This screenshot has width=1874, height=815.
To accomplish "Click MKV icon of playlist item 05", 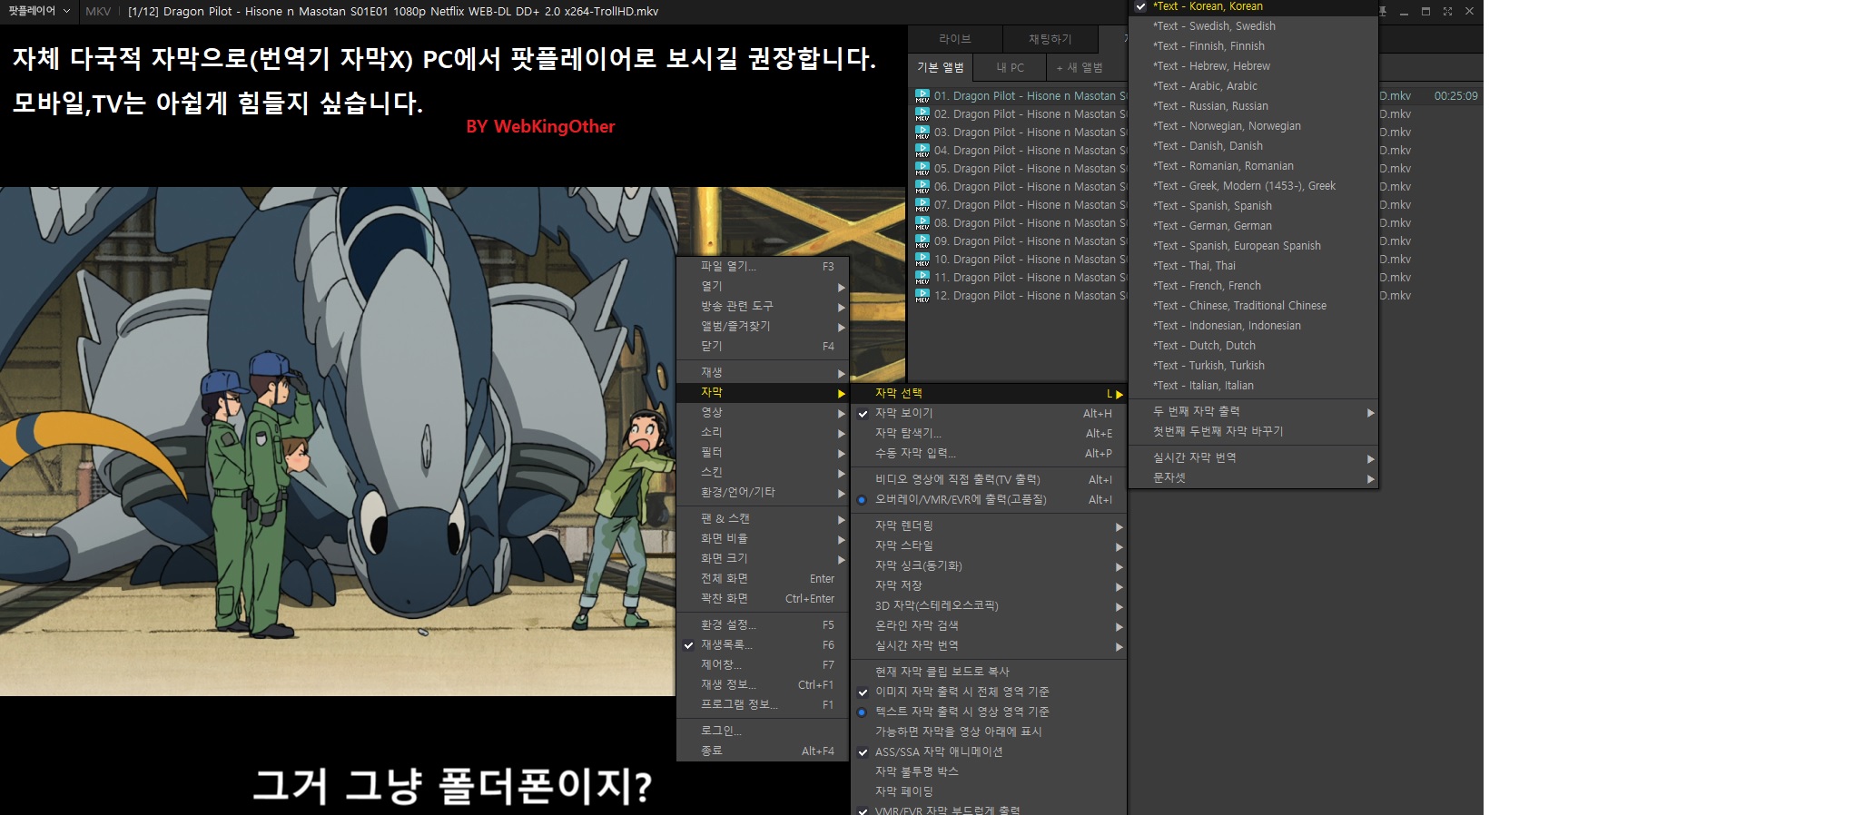I will pyautogui.click(x=922, y=168).
